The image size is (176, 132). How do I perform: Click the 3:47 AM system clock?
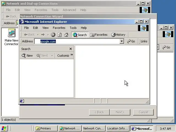(x=166, y=129)
